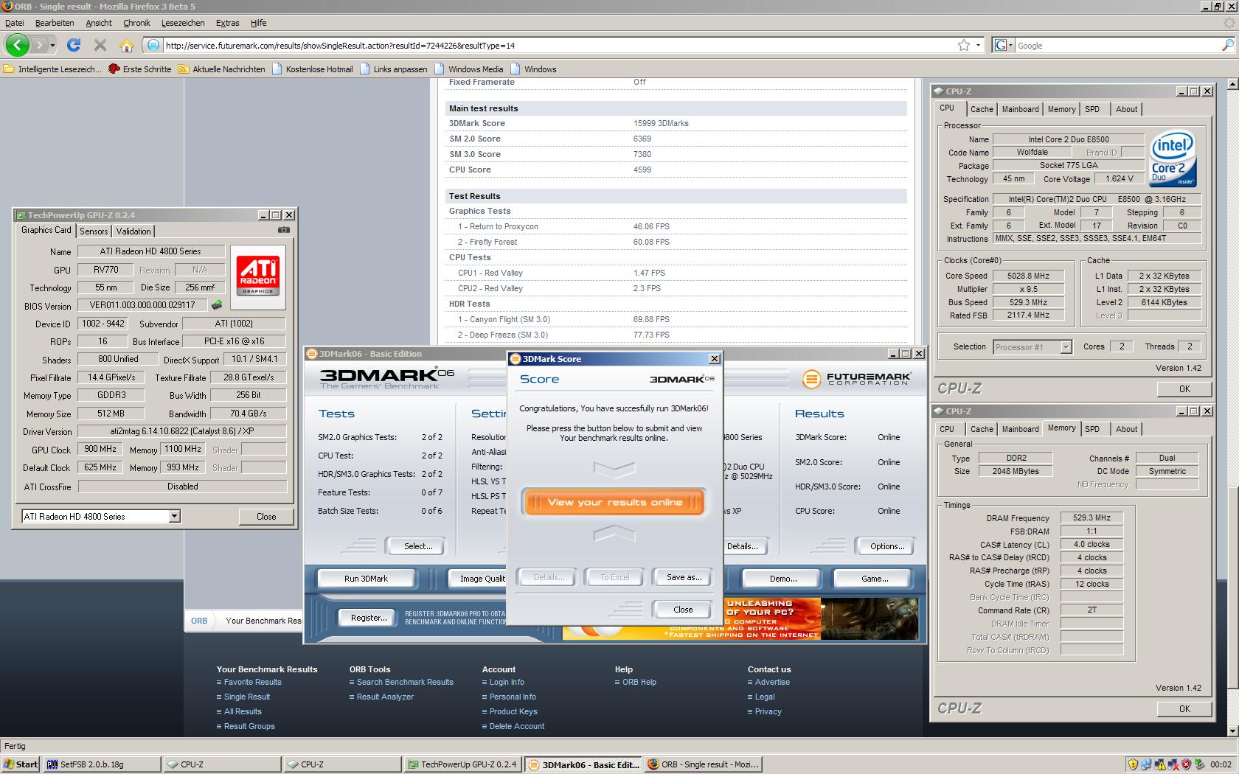The image size is (1239, 774).
Task: Reload the page with the refresh icon
Action: [x=74, y=45]
